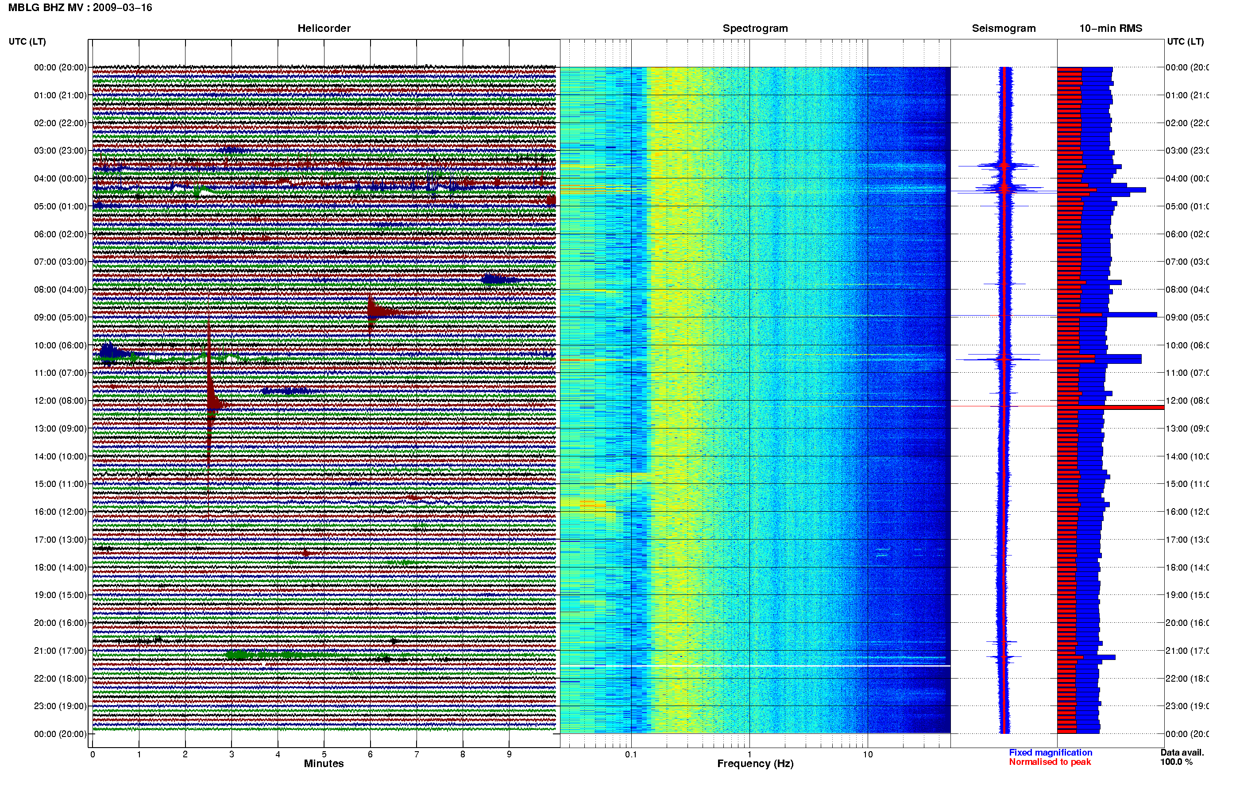Click the '1' tick on Frequency axis
This screenshot has width=1259, height=787.
[749, 754]
